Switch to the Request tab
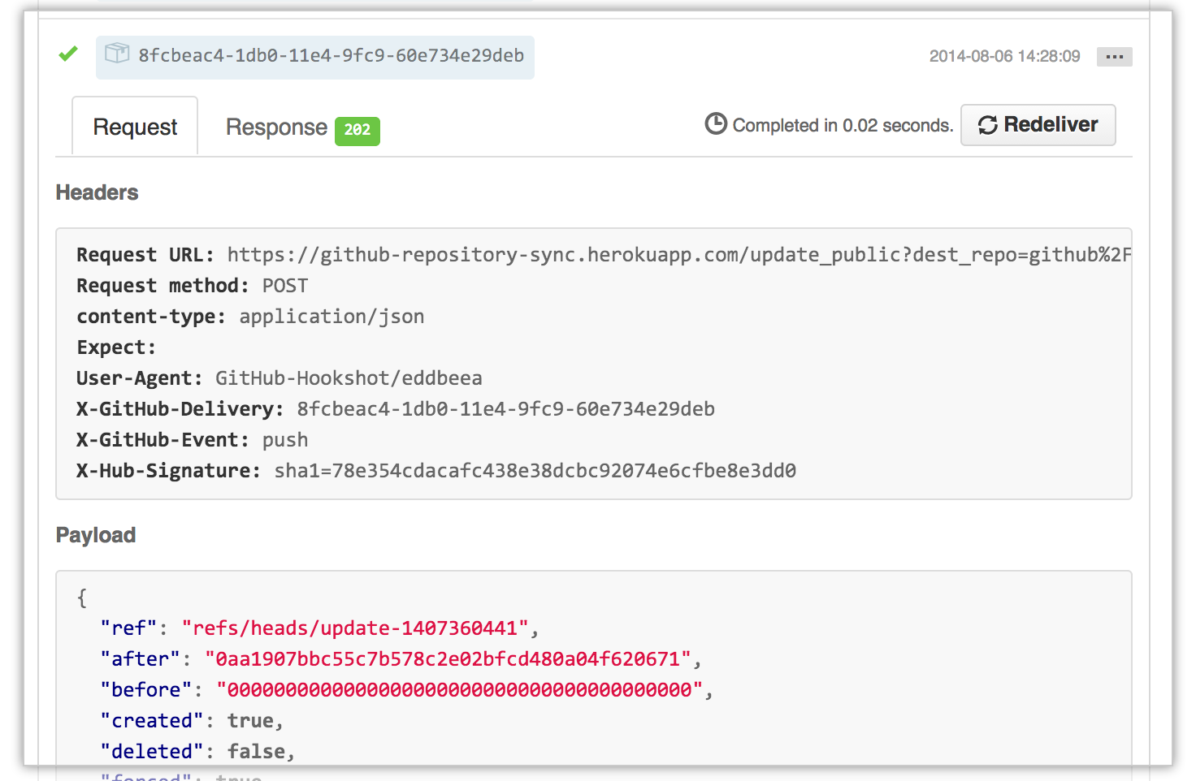Viewport: 1196px width, 781px height. pyautogui.click(x=135, y=127)
